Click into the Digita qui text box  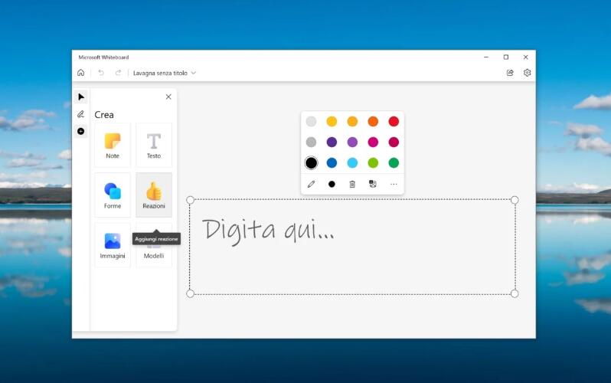pyautogui.click(x=352, y=247)
